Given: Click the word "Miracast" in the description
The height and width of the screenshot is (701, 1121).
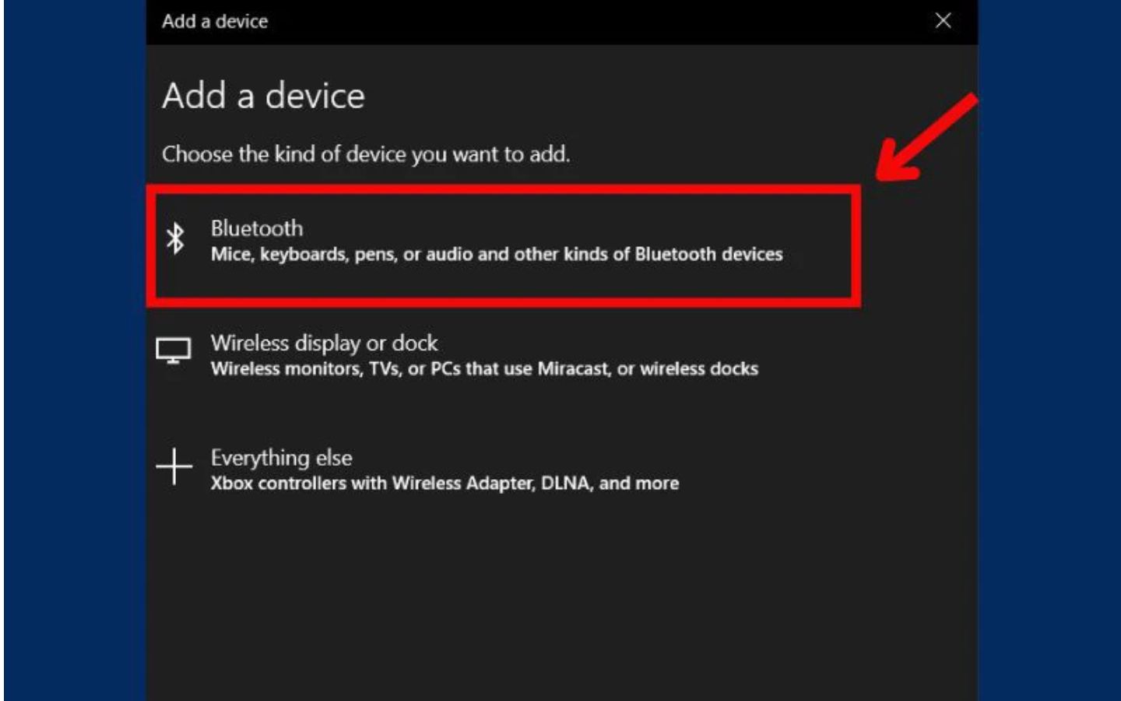Looking at the screenshot, I should coord(574,369).
